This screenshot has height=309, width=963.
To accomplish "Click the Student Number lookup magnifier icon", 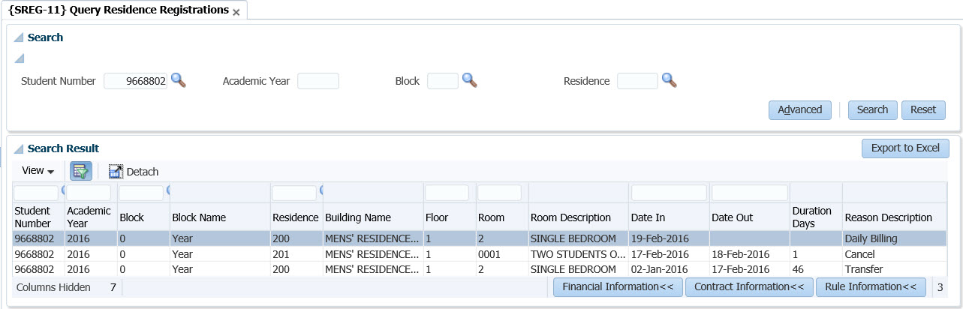I will (179, 80).
